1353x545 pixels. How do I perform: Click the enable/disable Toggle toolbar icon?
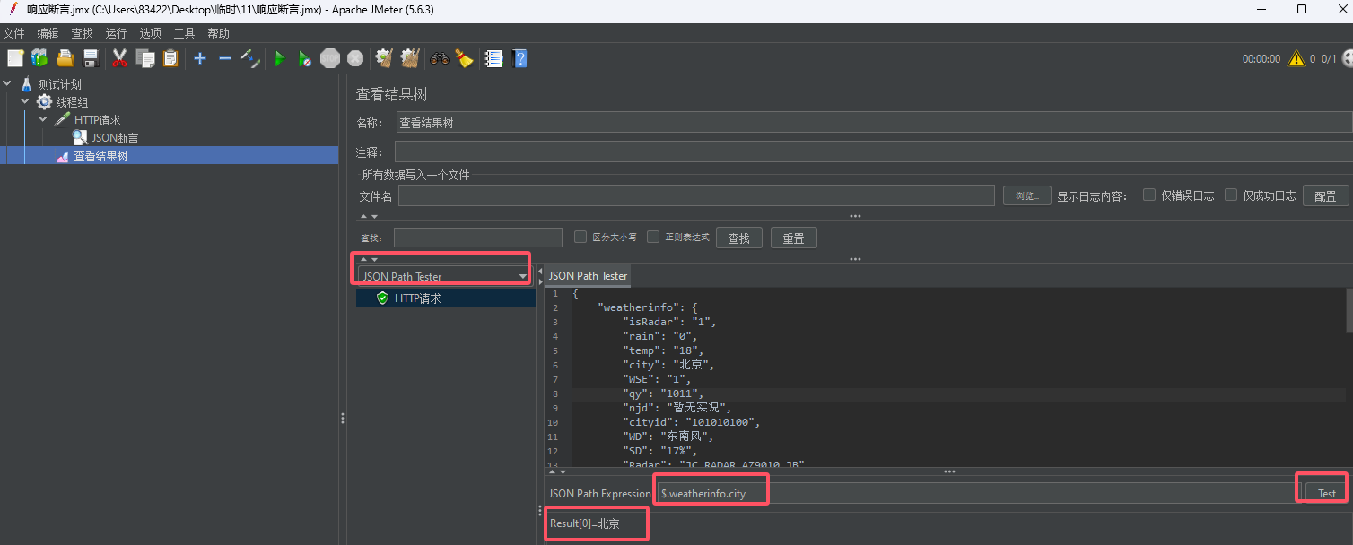click(250, 58)
